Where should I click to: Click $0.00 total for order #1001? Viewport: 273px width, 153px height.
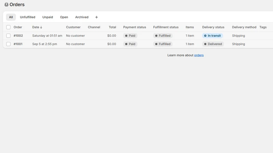[x=112, y=44]
